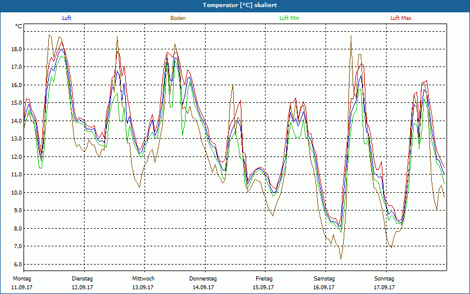
Task: Click the 'Samstag' day label
Action: pyautogui.click(x=324, y=279)
